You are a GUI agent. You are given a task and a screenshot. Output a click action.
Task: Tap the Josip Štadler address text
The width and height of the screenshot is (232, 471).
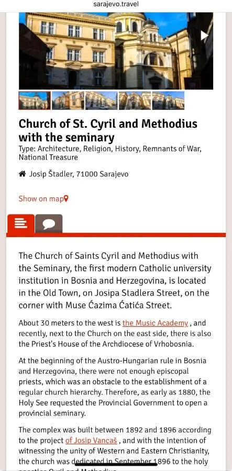[79, 174]
